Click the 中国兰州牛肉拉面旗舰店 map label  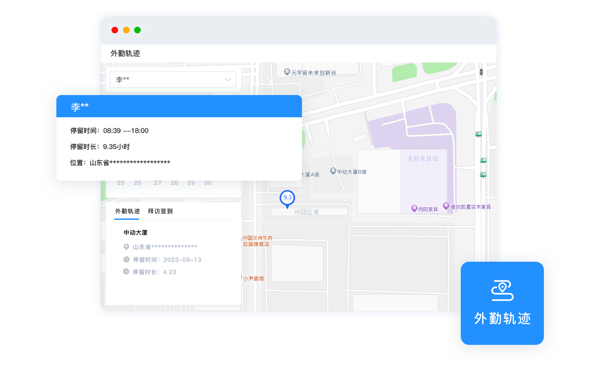tap(257, 241)
